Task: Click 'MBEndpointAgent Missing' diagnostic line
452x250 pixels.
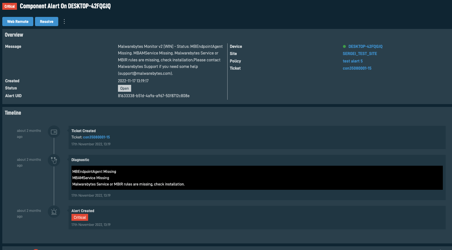Action: [x=94, y=171]
